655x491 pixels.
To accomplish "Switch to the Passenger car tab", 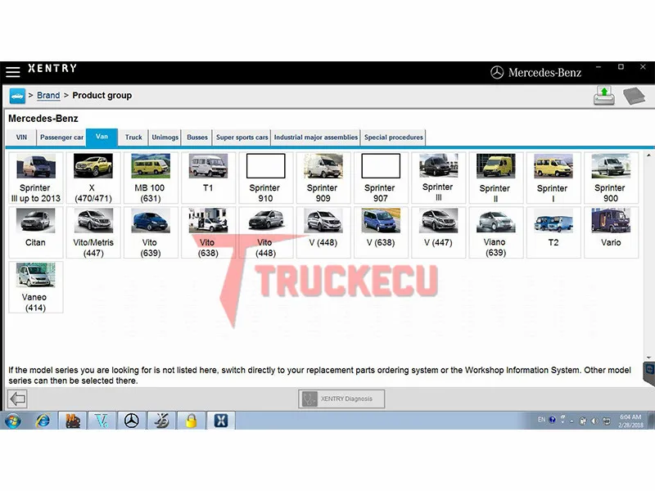I will click(x=61, y=137).
